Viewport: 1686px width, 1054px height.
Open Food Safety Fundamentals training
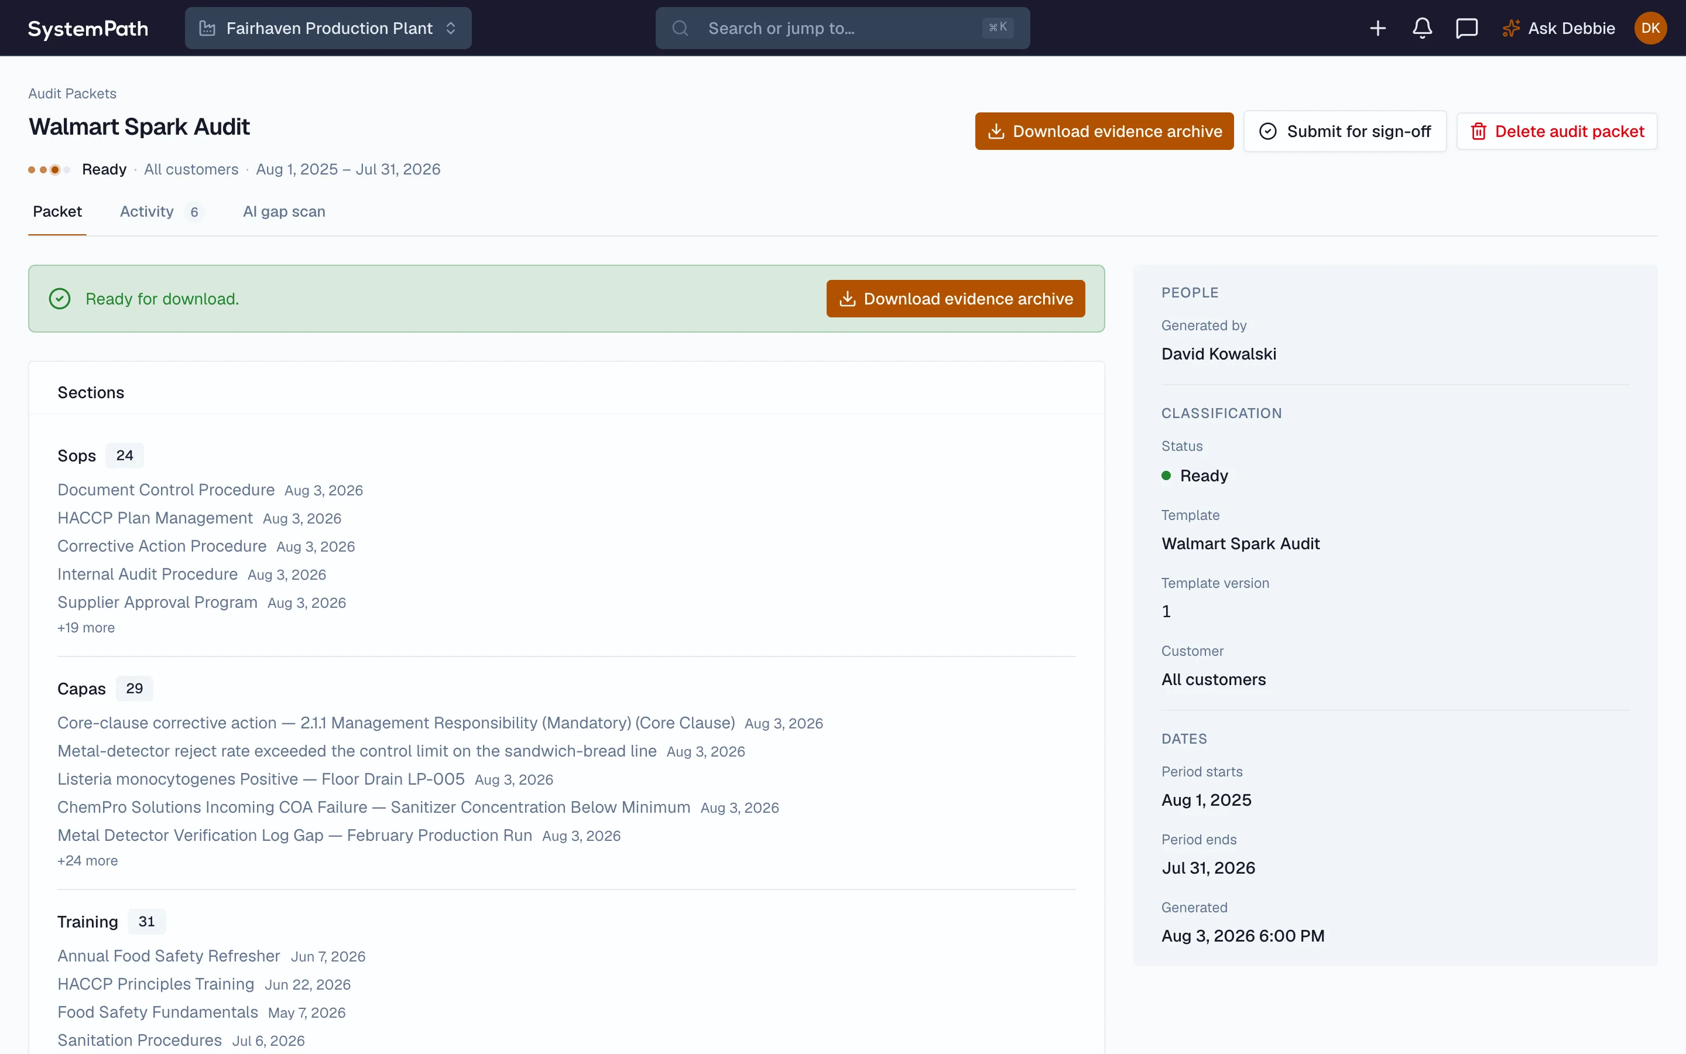click(x=157, y=1012)
